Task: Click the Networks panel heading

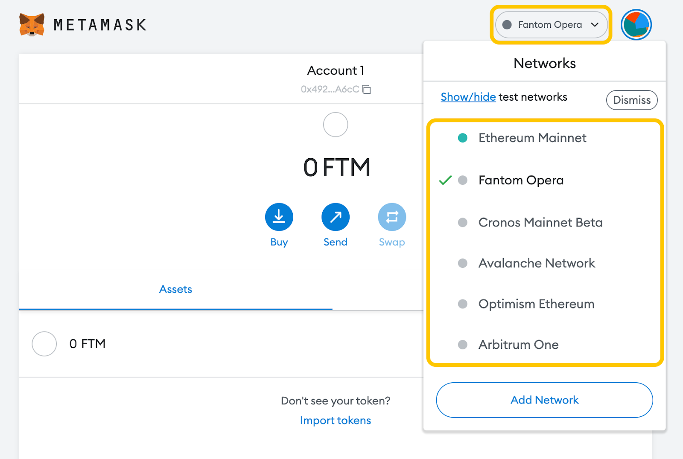Action: click(545, 63)
